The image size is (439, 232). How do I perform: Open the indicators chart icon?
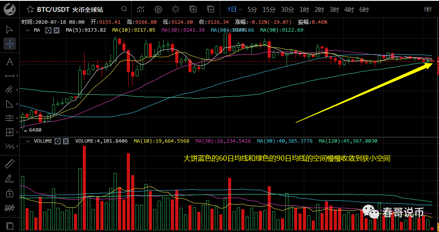tap(141, 9)
